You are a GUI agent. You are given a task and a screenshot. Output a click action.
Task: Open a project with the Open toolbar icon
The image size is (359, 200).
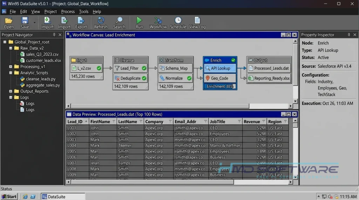9,23
